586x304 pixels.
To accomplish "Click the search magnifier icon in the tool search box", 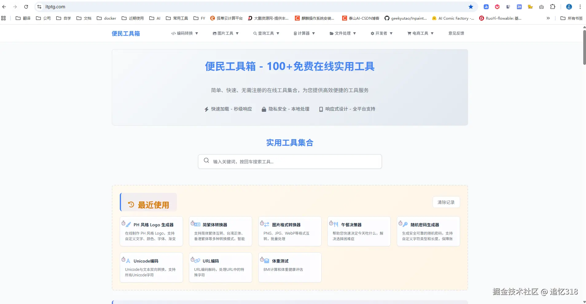I will coord(206,161).
